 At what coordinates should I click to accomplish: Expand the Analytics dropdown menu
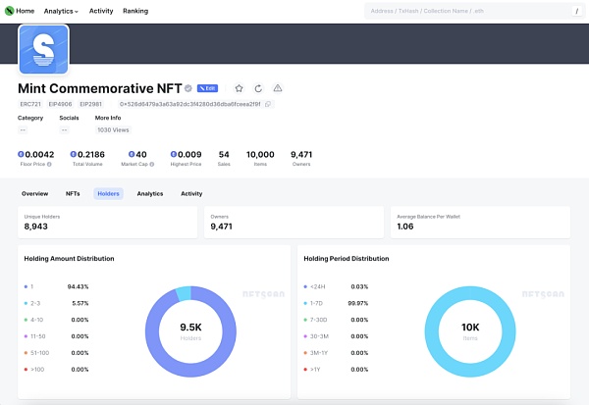tap(62, 11)
